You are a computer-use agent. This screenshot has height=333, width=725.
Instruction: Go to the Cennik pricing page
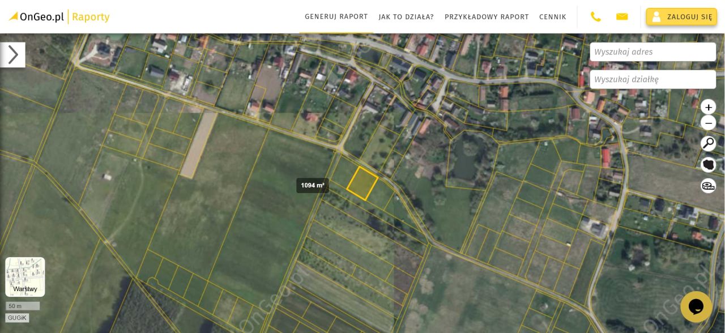pyautogui.click(x=553, y=17)
